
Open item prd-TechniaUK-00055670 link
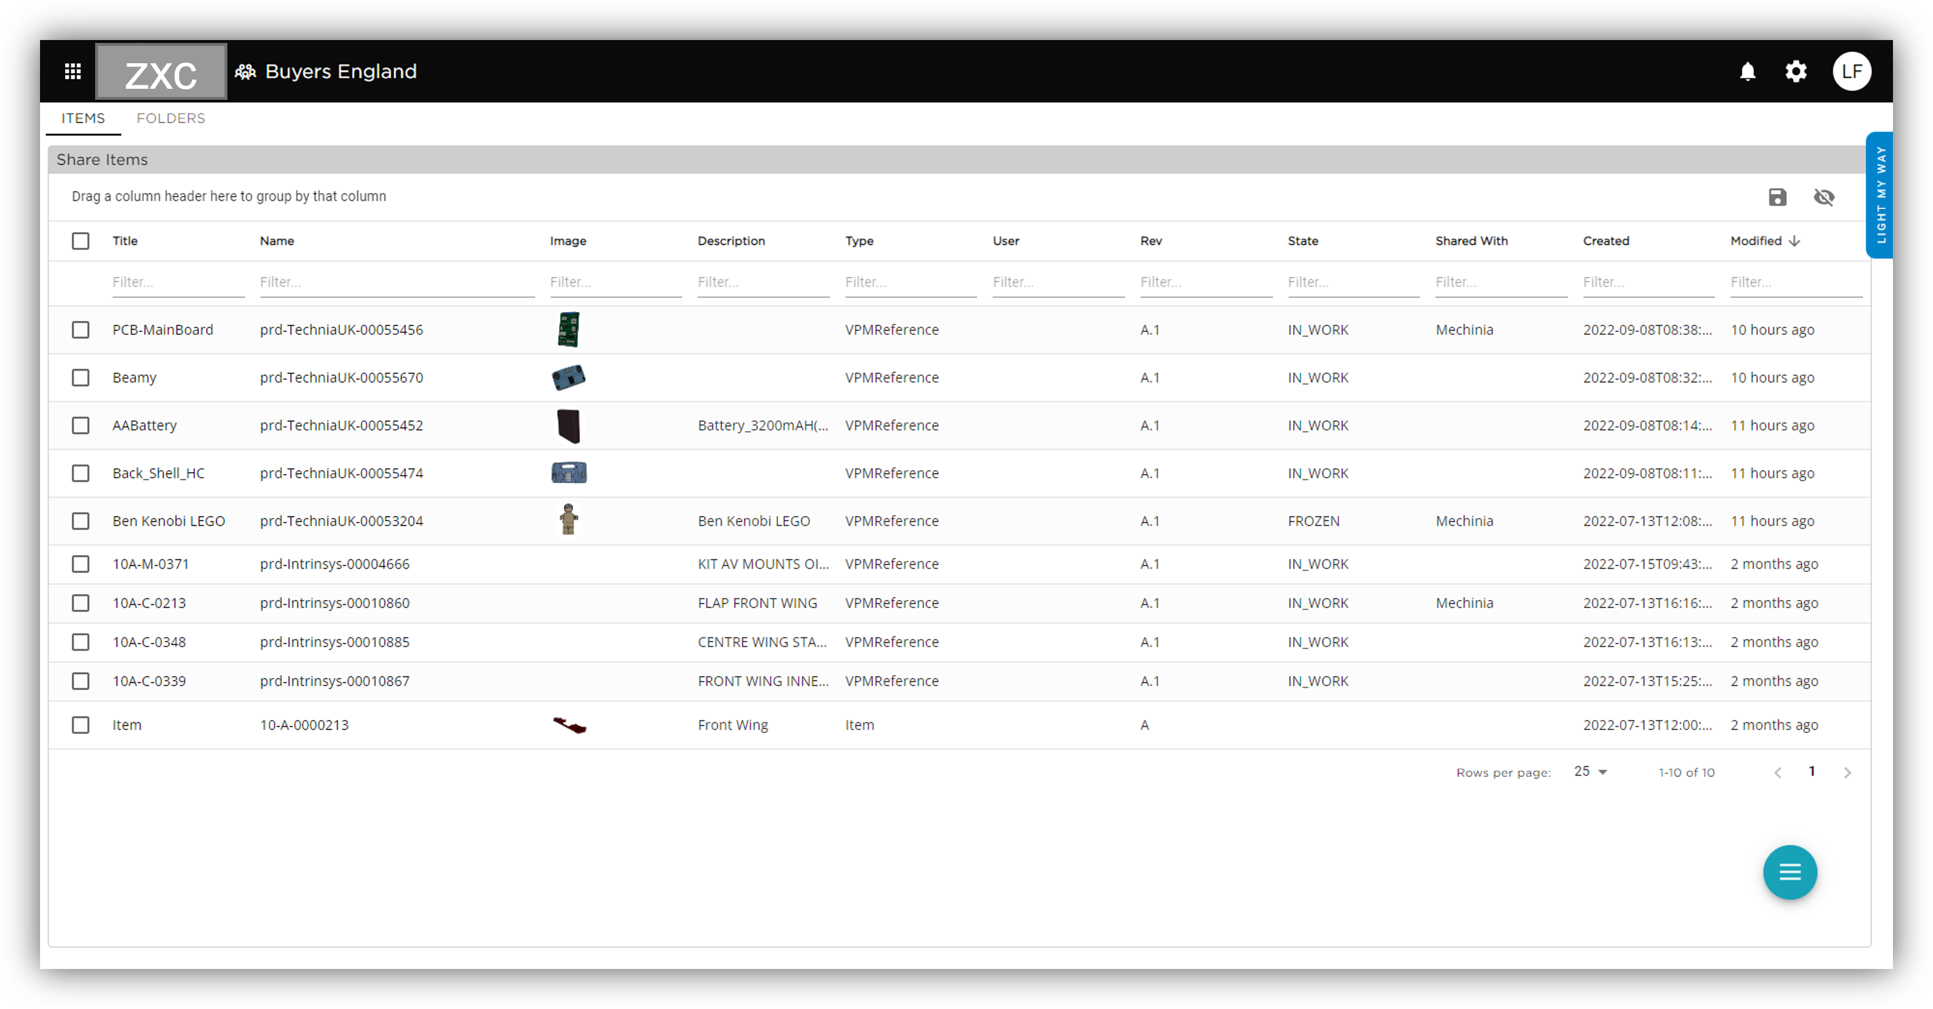tap(342, 378)
